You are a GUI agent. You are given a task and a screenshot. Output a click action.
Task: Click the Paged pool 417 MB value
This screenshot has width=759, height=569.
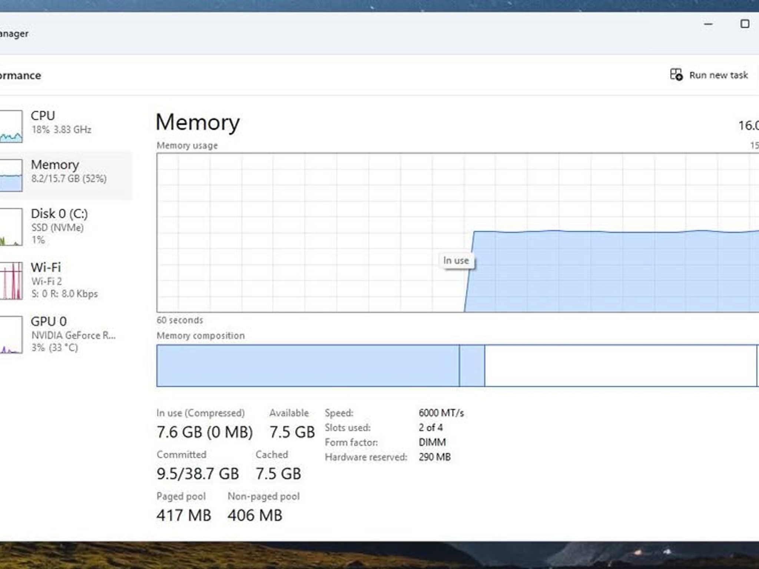tap(184, 515)
